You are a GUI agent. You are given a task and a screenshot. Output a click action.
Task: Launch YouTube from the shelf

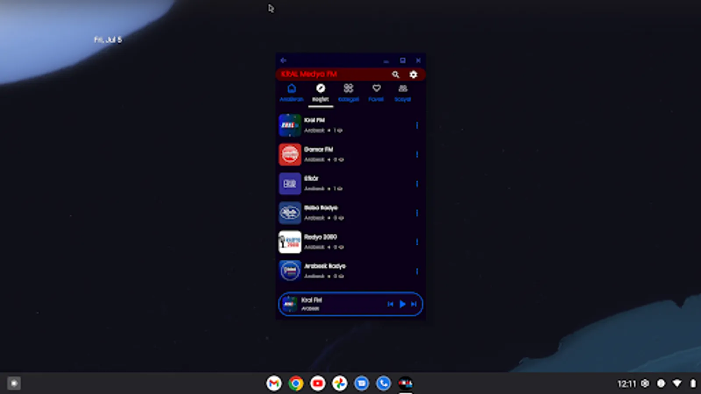coord(318,383)
